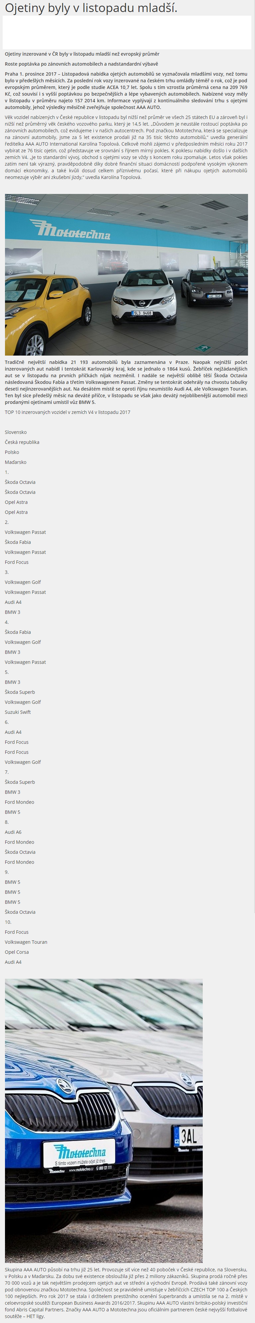The height and width of the screenshot is (1323, 255).
Task: Click the "Volkswagen Touran" entry
Action: pos(26,942)
